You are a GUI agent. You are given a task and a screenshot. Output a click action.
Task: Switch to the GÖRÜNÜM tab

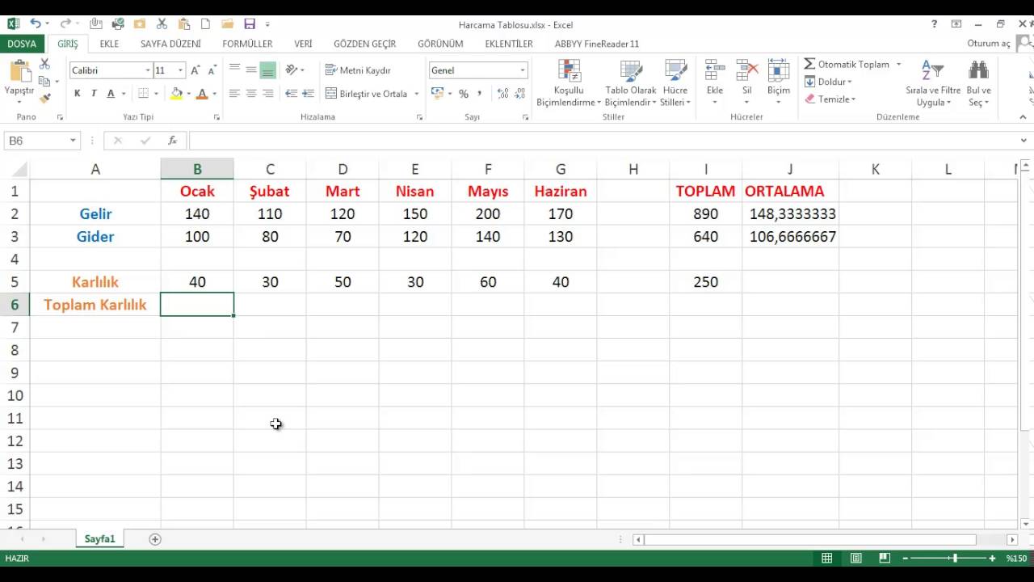440,44
